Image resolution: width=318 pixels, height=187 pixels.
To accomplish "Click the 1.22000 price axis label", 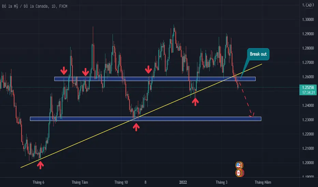I will (x=308, y=134).
